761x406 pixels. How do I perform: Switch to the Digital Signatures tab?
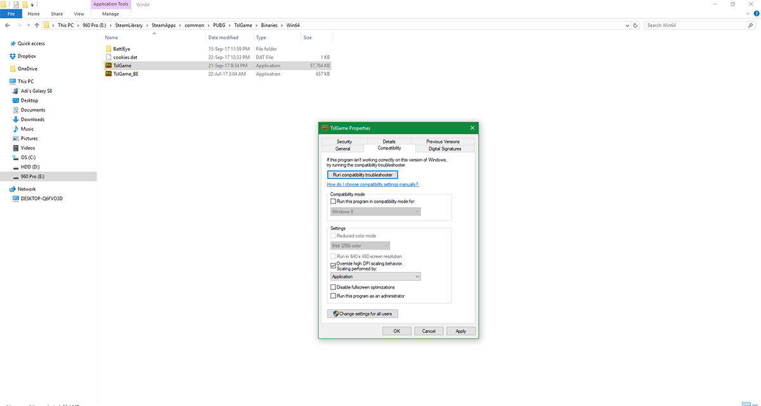445,149
